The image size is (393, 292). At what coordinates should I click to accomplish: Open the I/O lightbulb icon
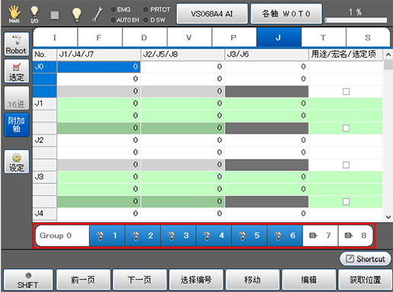pos(34,14)
